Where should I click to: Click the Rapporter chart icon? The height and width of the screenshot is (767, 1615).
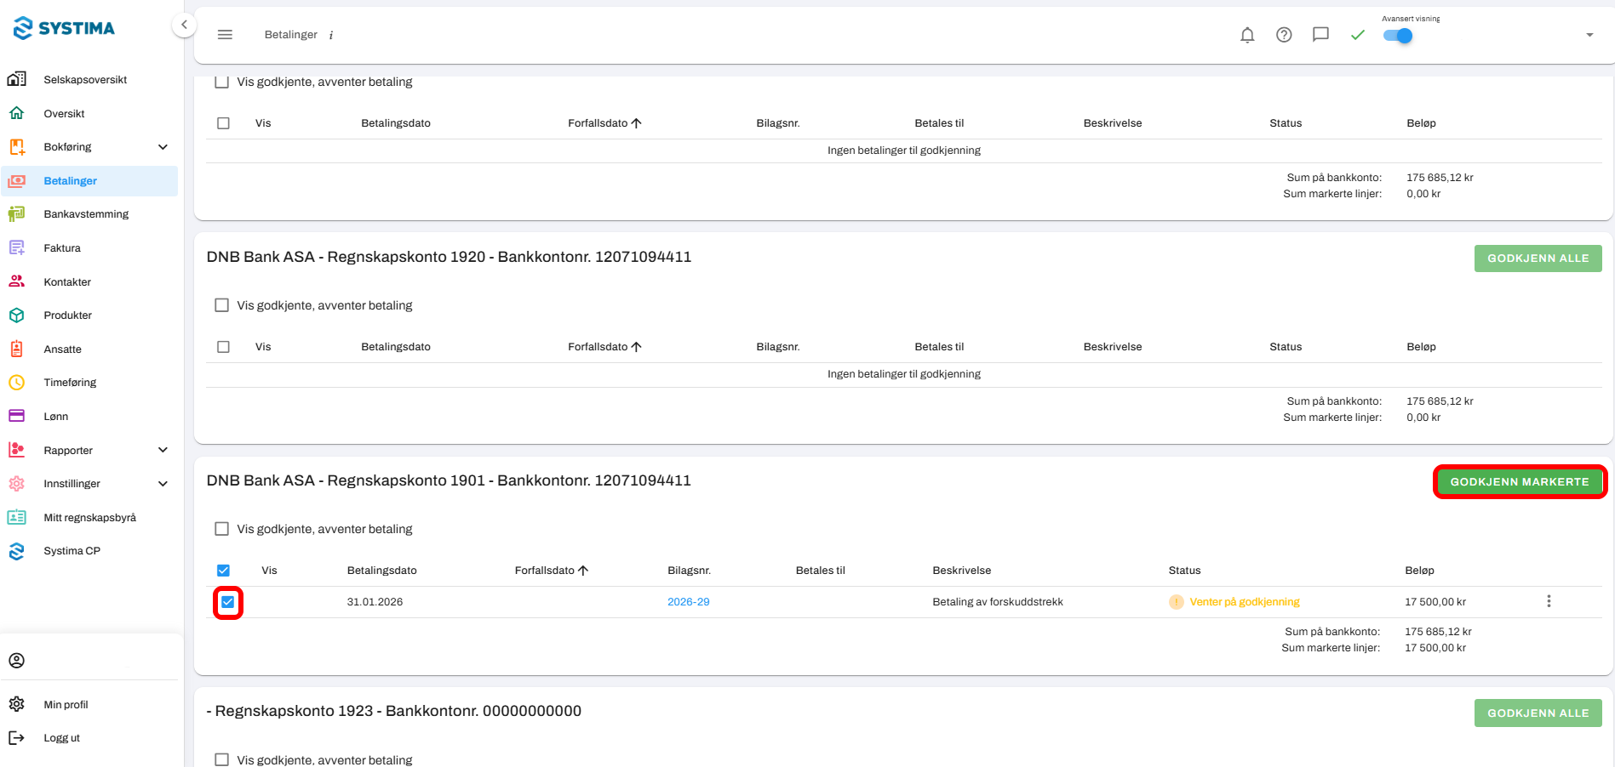click(x=16, y=450)
